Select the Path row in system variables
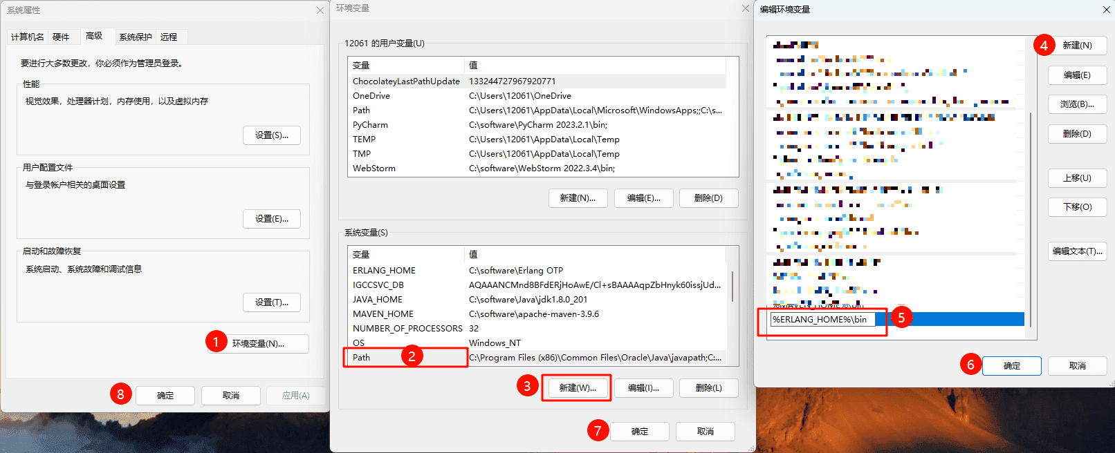This screenshot has width=1115, height=453. 405,357
